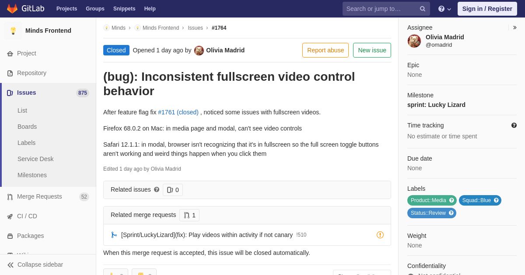The image size is (525, 275).
Task: Click the Issues sidebar icon
Action: (x=10, y=93)
